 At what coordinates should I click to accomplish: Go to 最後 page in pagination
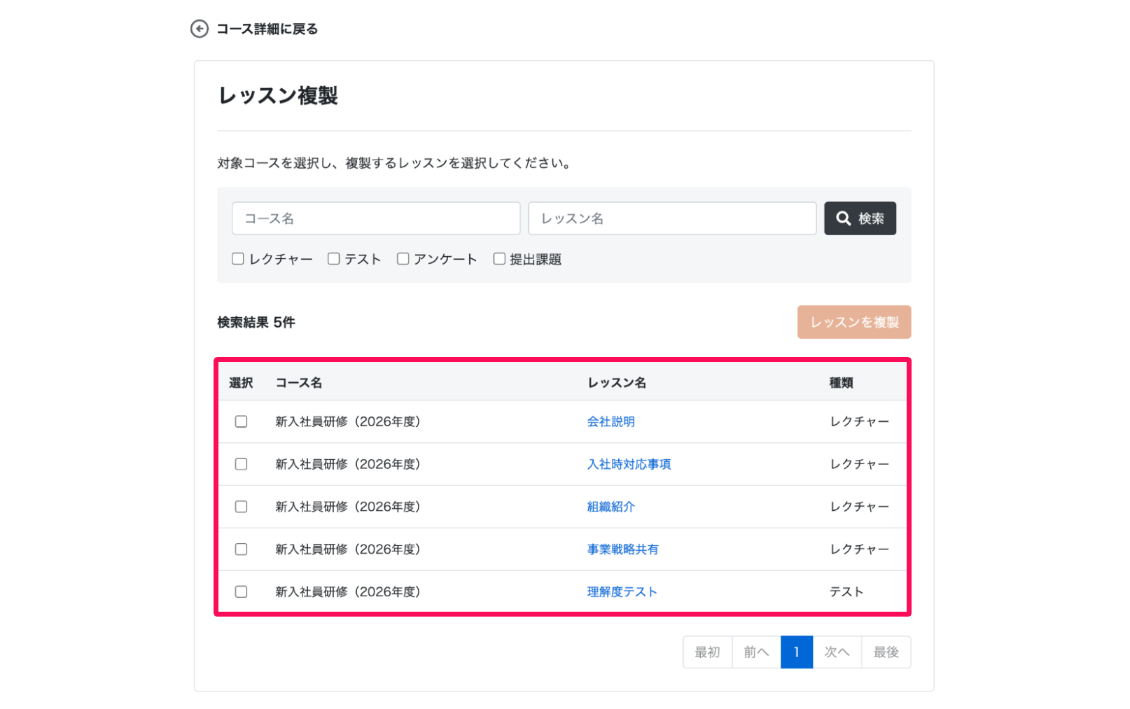[886, 652]
